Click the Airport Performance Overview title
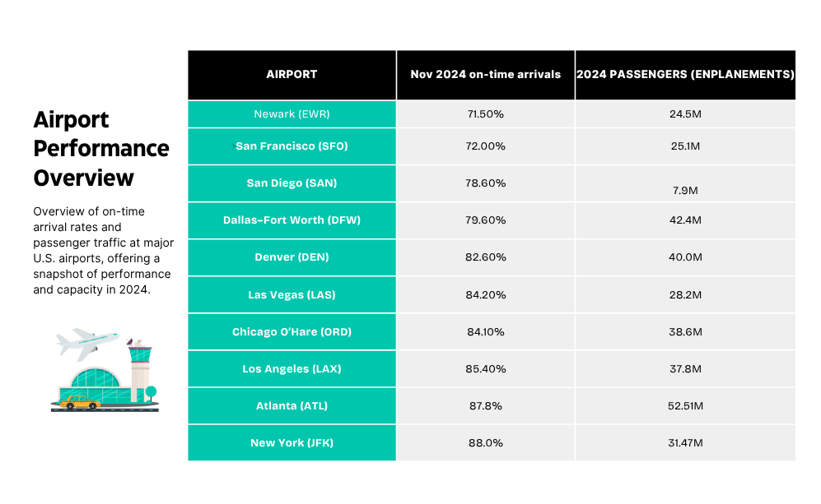This screenshot has height=504, width=821. coord(100,149)
